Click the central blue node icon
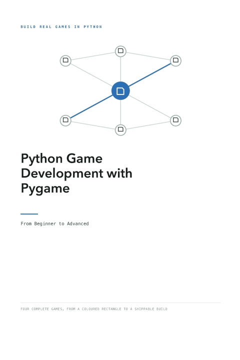 click(x=120, y=90)
